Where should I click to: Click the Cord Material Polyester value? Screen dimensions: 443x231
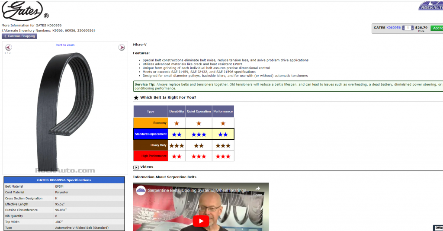point(61,192)
